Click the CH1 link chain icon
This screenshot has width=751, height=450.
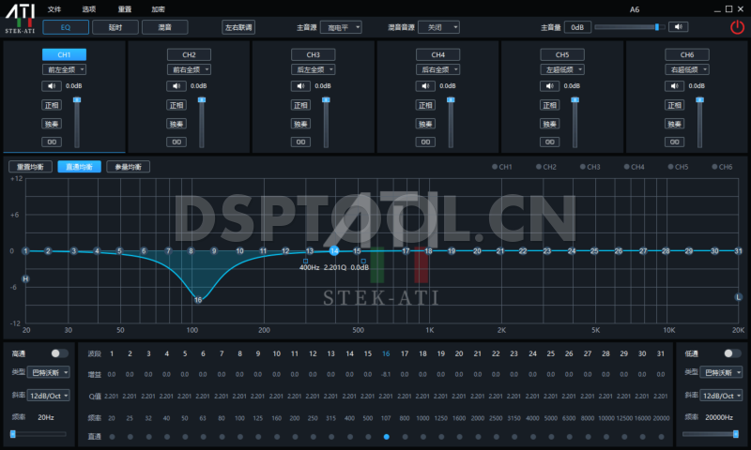(x=52, y=142)
